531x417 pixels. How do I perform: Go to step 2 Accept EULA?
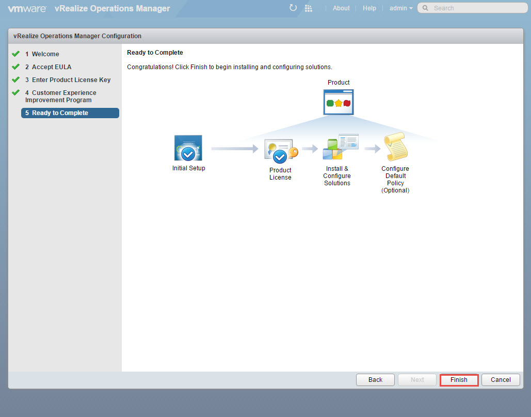pos(52,67)
